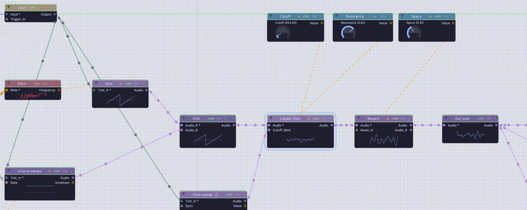
Task: Collapse the Space node triangle
Action: [402, 16]
